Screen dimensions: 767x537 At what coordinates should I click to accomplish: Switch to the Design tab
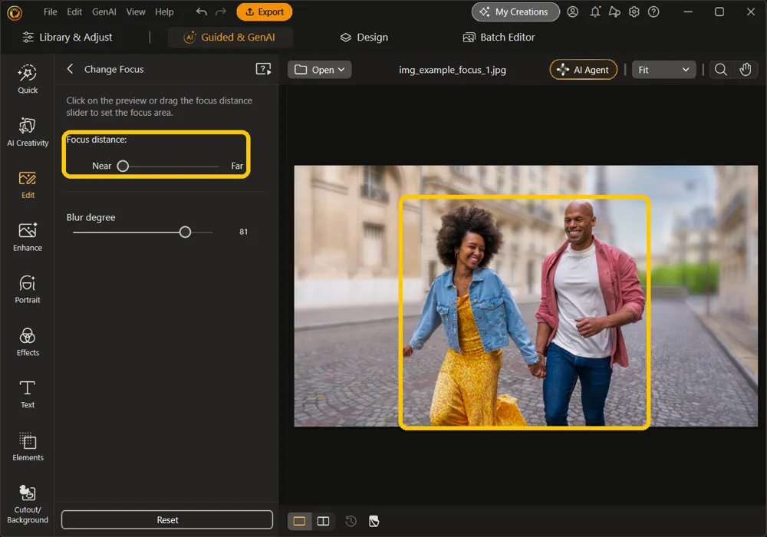pyautogui.click(x=364, y=37)
